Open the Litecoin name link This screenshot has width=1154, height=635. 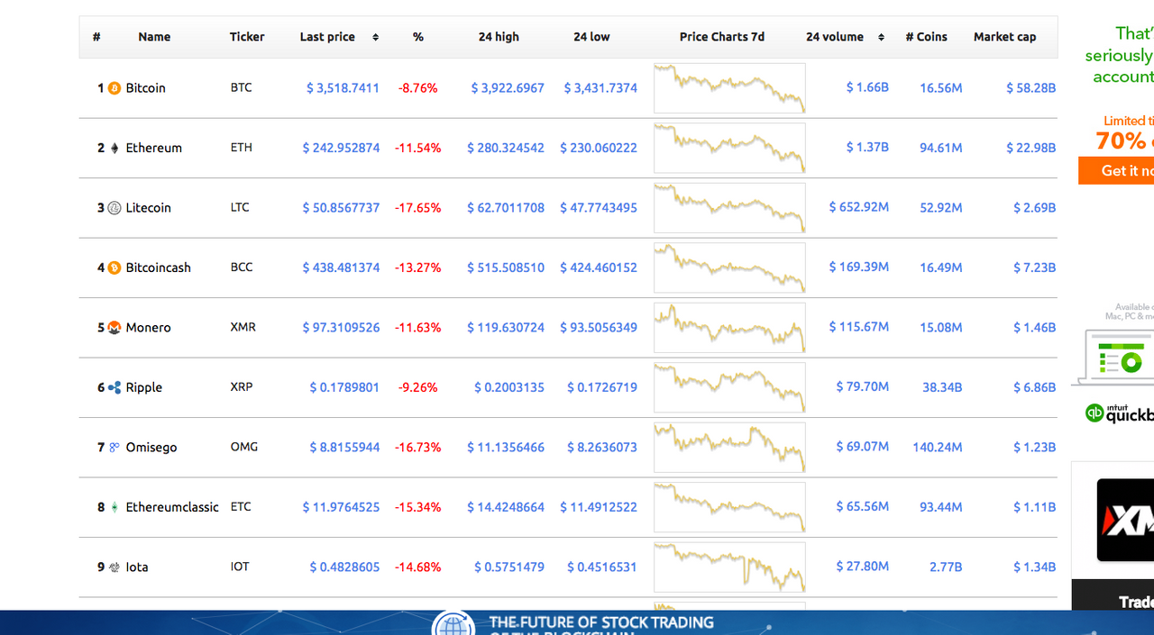pyautogui.click(x=149, y=208)
